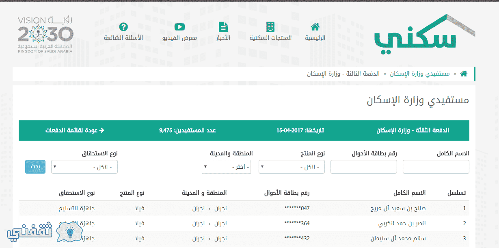Click serial number 2 in the table
Viewport: 499px width, 248px height.
464,223
